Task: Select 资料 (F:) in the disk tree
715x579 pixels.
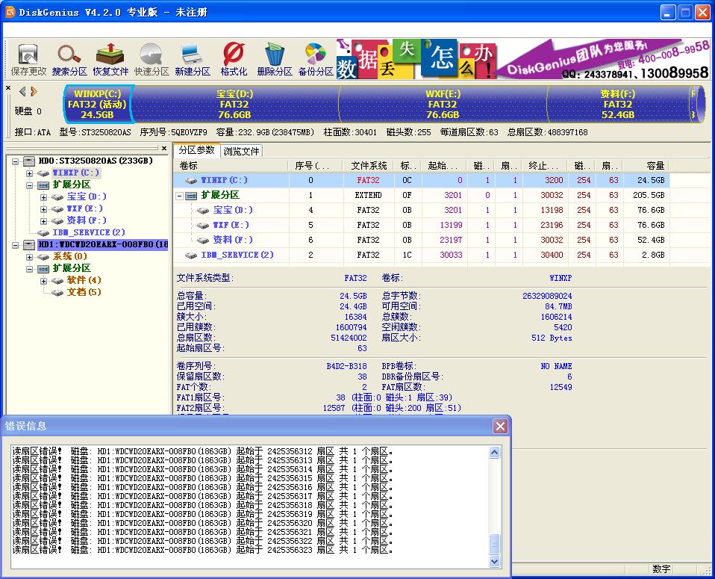Action: [87, 220]
